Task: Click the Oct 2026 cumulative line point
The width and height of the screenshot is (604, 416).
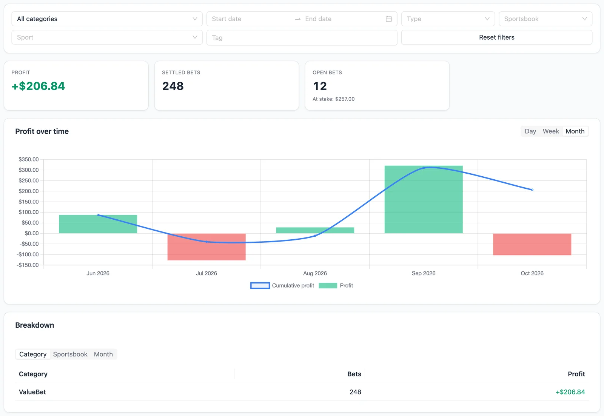Action: point(532,190)
